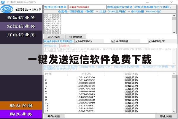Click the 发送状态 column header

pyautogui.click(x=131, y=74)
